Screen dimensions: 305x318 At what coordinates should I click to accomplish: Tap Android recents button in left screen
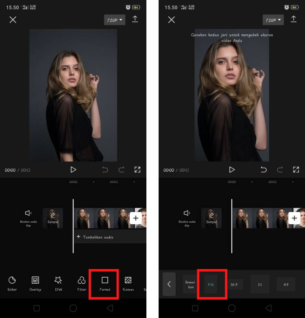[x=37, y=308]
